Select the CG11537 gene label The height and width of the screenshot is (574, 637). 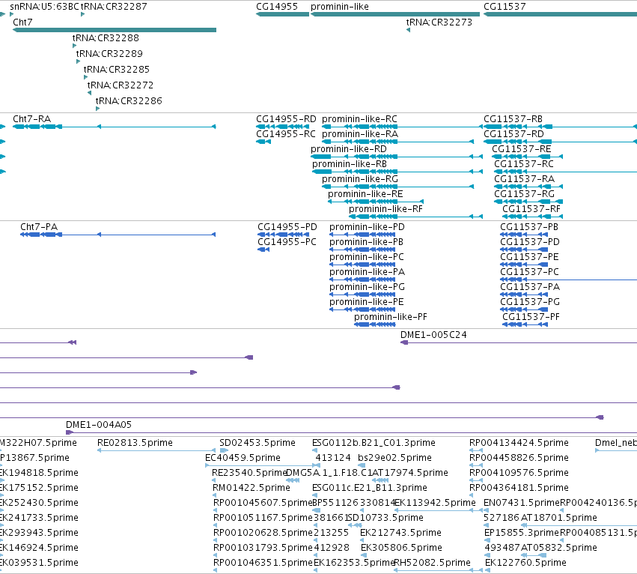(x=505, y=7)
